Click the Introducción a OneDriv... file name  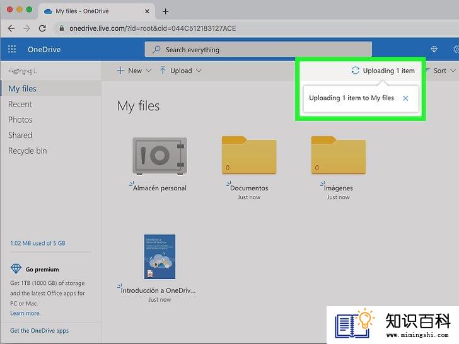click(158, 290)
